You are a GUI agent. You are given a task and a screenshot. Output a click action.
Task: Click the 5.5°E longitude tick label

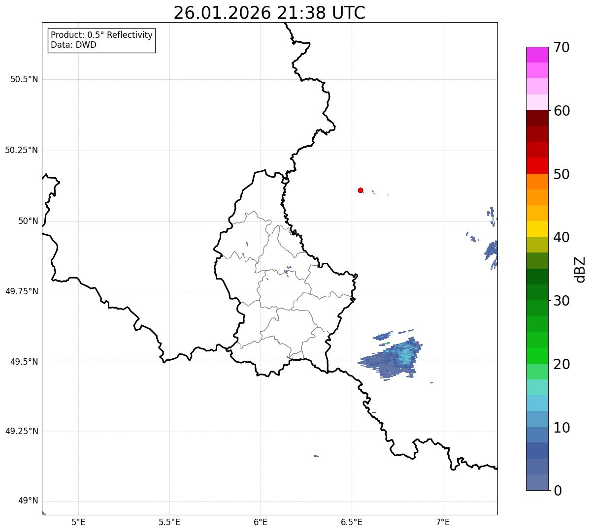[x=169, y=522]
